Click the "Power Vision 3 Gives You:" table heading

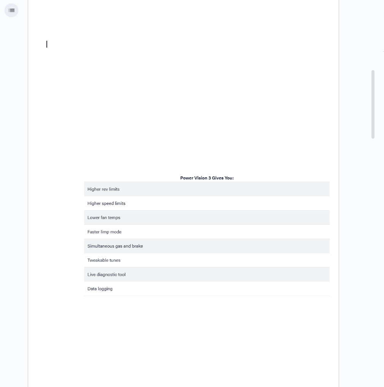207,178
